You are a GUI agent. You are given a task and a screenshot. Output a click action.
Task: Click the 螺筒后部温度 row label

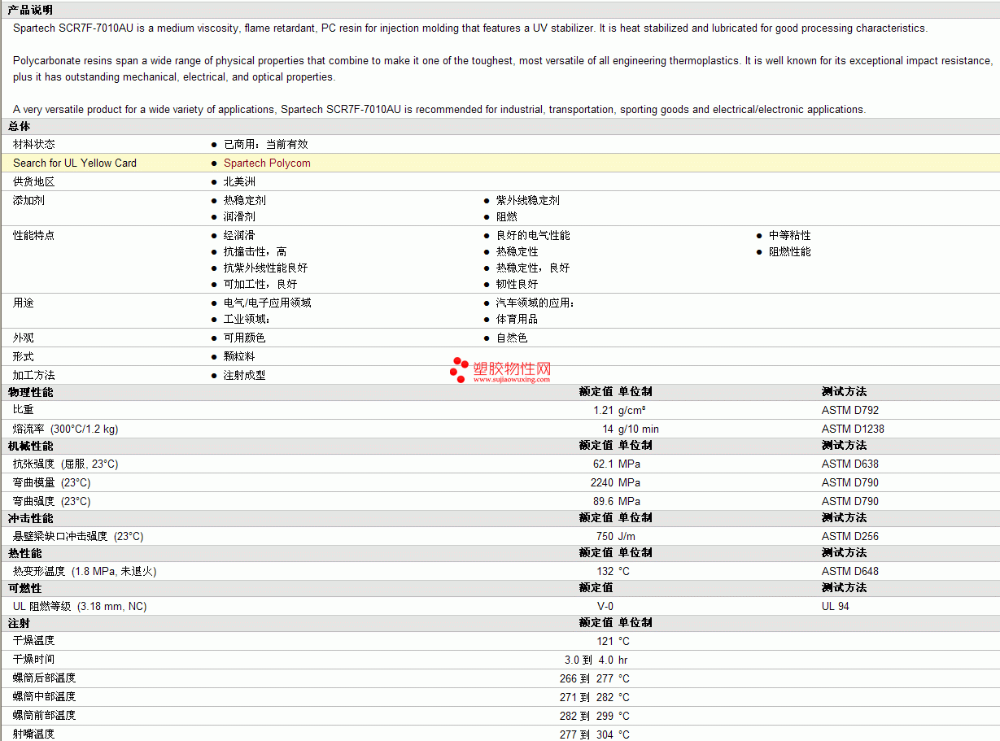tap(45, 678)
